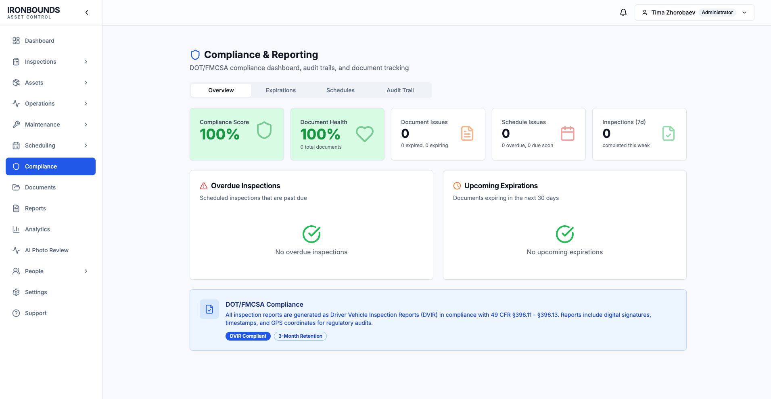This screenshot has height=399, width=771.
Task: Click the Schedule Issues calendar icon
Action: tap(568, 133)
